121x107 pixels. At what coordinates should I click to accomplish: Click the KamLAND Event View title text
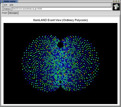pos(60,20)
